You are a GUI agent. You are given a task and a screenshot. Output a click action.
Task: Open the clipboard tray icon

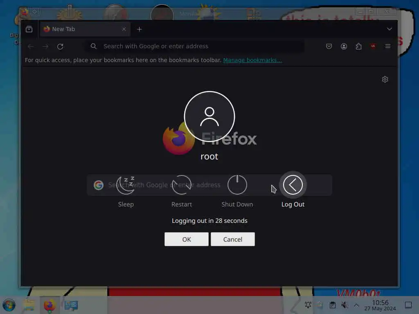click(x=332, y=305)
